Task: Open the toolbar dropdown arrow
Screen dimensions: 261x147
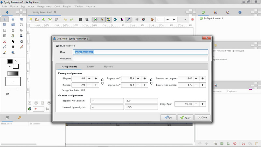Action: 185,20
